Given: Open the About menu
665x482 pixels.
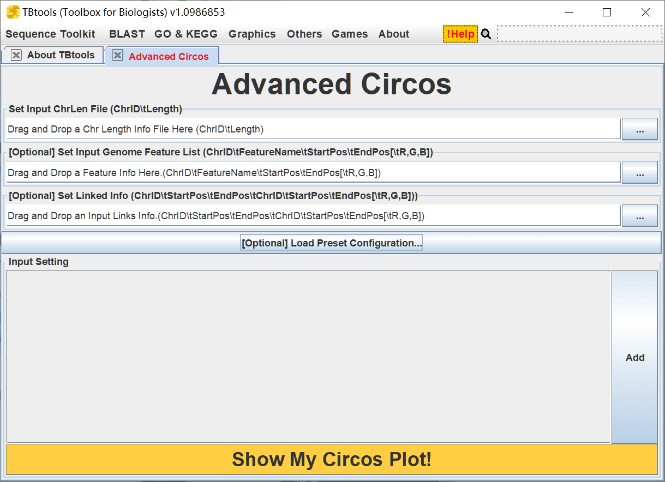Looking at the screenshot, I should click(x=394, y=34).
